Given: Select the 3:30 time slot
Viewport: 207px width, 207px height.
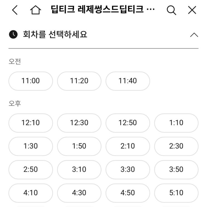Looking at the screenshot, I should 128,169.
